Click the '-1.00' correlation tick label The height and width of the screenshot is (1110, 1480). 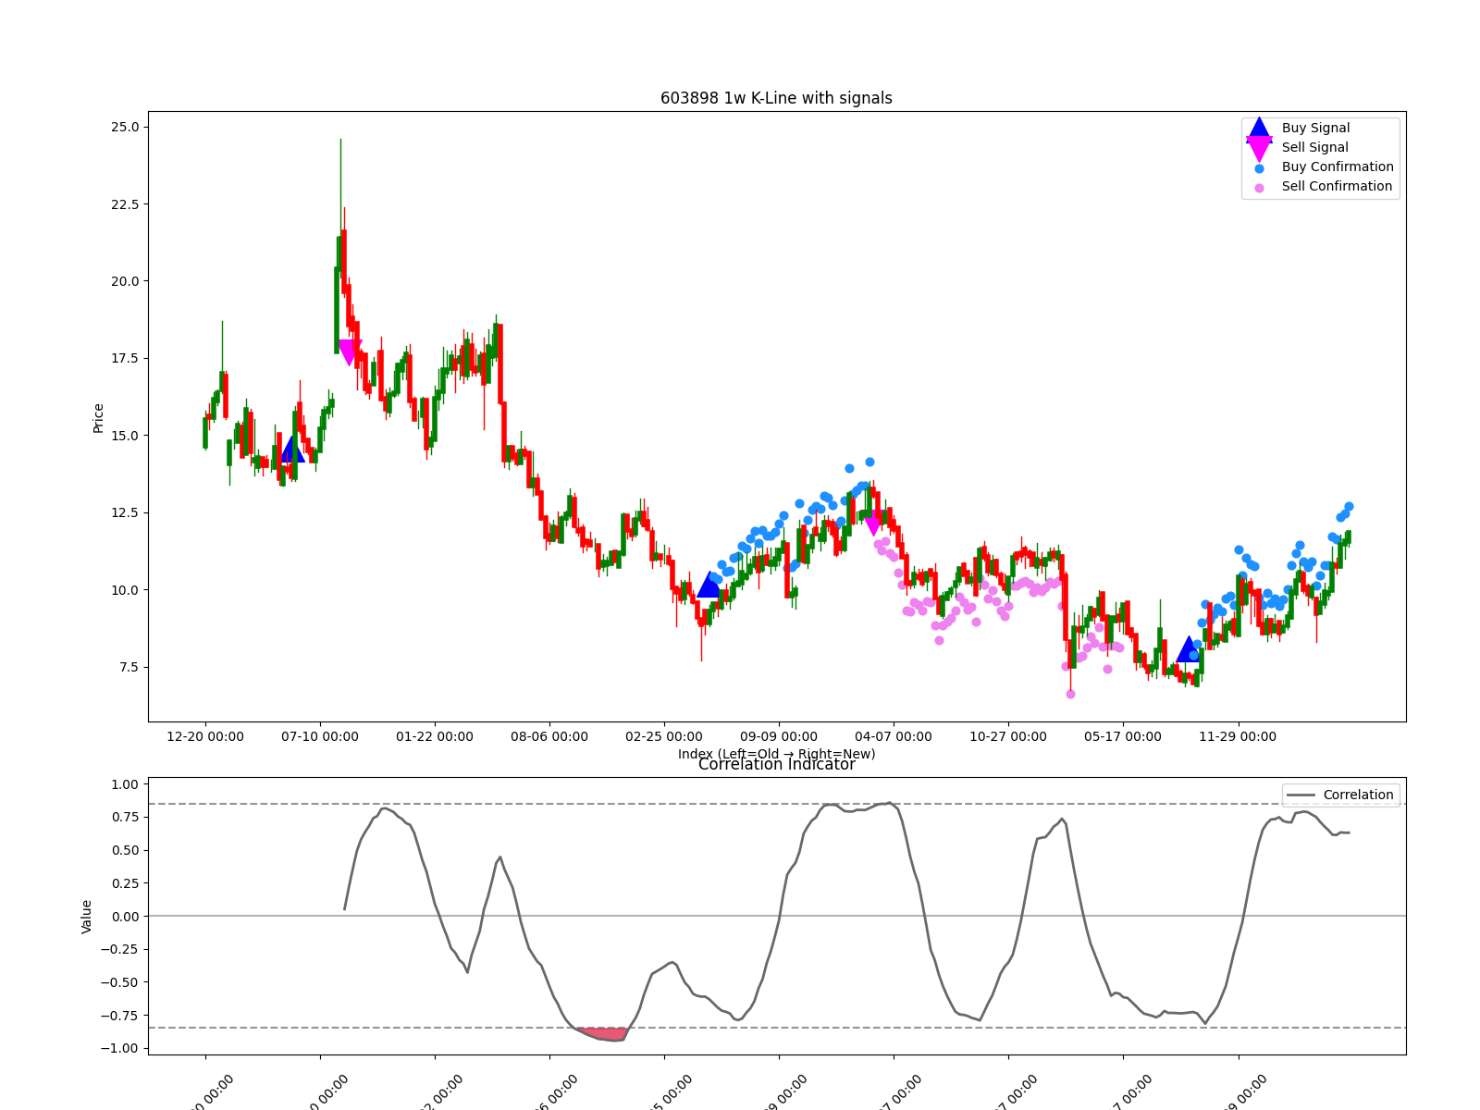(119, 1048)
